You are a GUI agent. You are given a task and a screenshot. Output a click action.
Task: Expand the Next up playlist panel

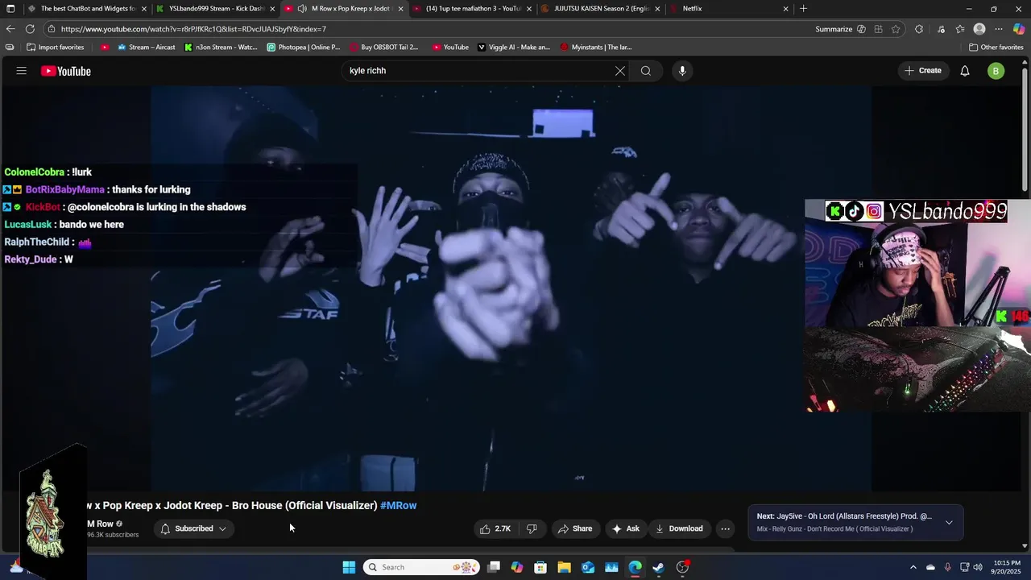pos(949,522)
